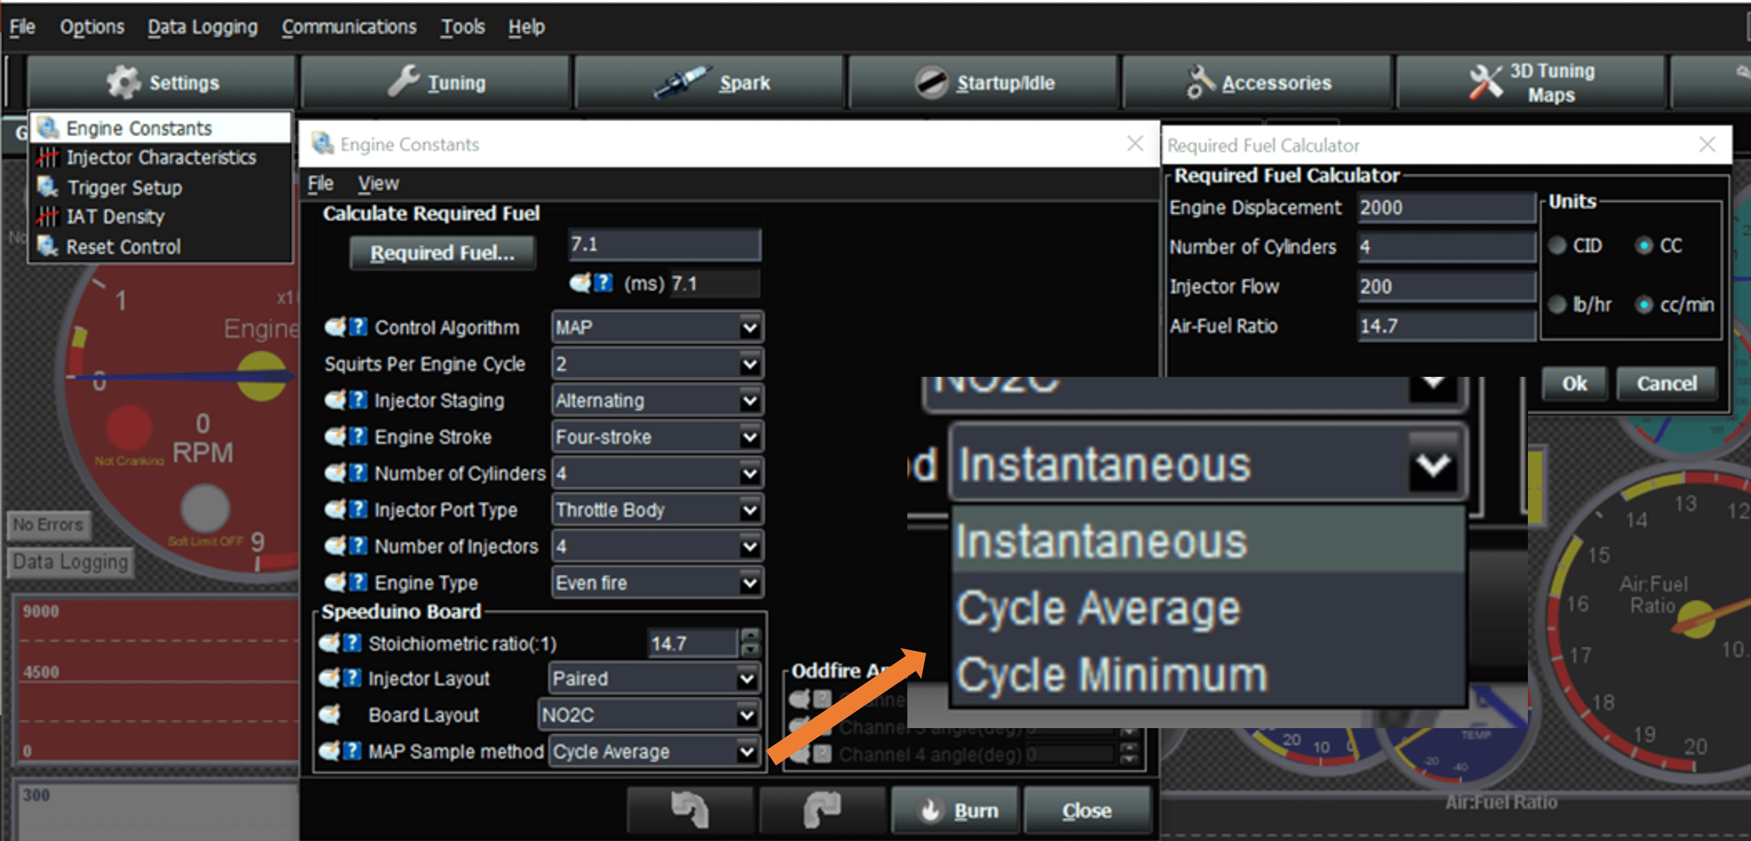Open the Tools menu

(x=463, y=27)
